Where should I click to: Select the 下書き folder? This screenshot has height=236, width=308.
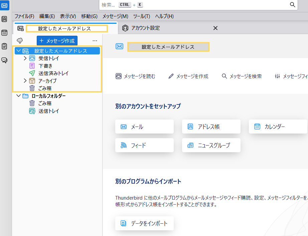coord(45,66)
